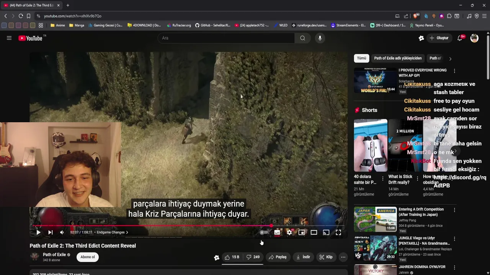Open video settings gear
This screenshot has height=275, width=490.
coord(289,232)
